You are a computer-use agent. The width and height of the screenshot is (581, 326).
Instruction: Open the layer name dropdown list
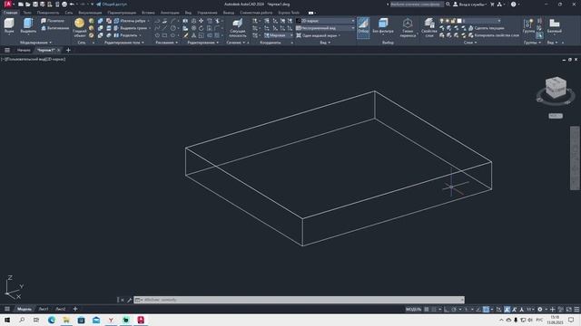(482, 21)
